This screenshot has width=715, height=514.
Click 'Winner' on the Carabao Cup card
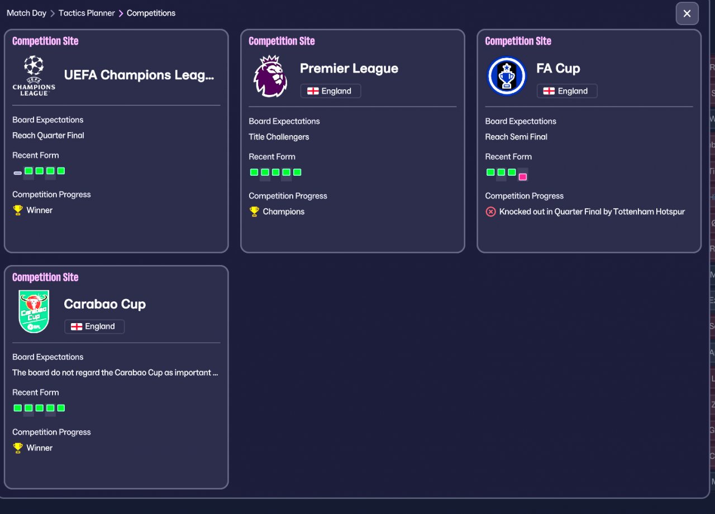click(x=40, y=448)
